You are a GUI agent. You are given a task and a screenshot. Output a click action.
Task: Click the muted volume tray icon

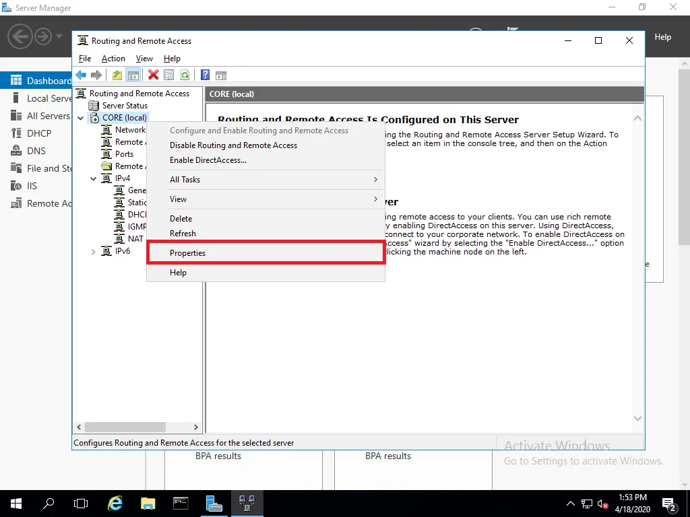pyautogui.click(x=602, y=504)
